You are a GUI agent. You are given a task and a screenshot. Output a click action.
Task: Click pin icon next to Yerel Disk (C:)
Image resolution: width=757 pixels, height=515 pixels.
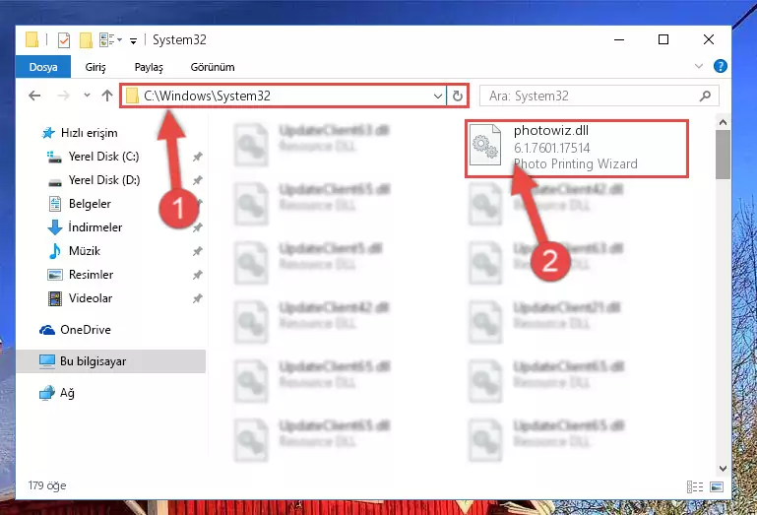click(x=197, y=157)
